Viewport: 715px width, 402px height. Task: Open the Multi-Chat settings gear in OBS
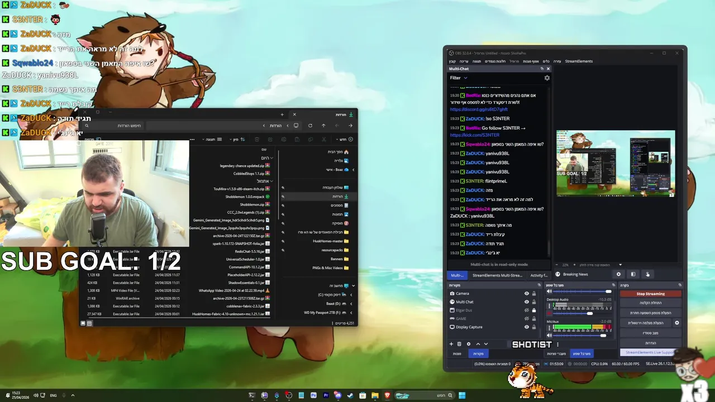pos(547,78)
